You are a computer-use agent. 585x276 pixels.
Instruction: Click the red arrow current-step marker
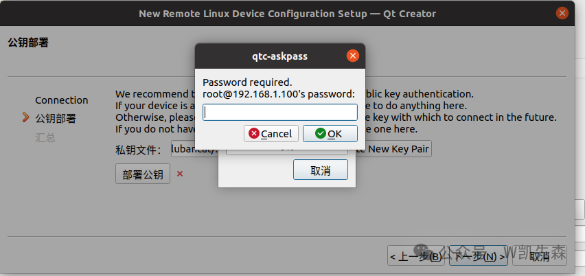pyautogui.click(x=26, y=118)
